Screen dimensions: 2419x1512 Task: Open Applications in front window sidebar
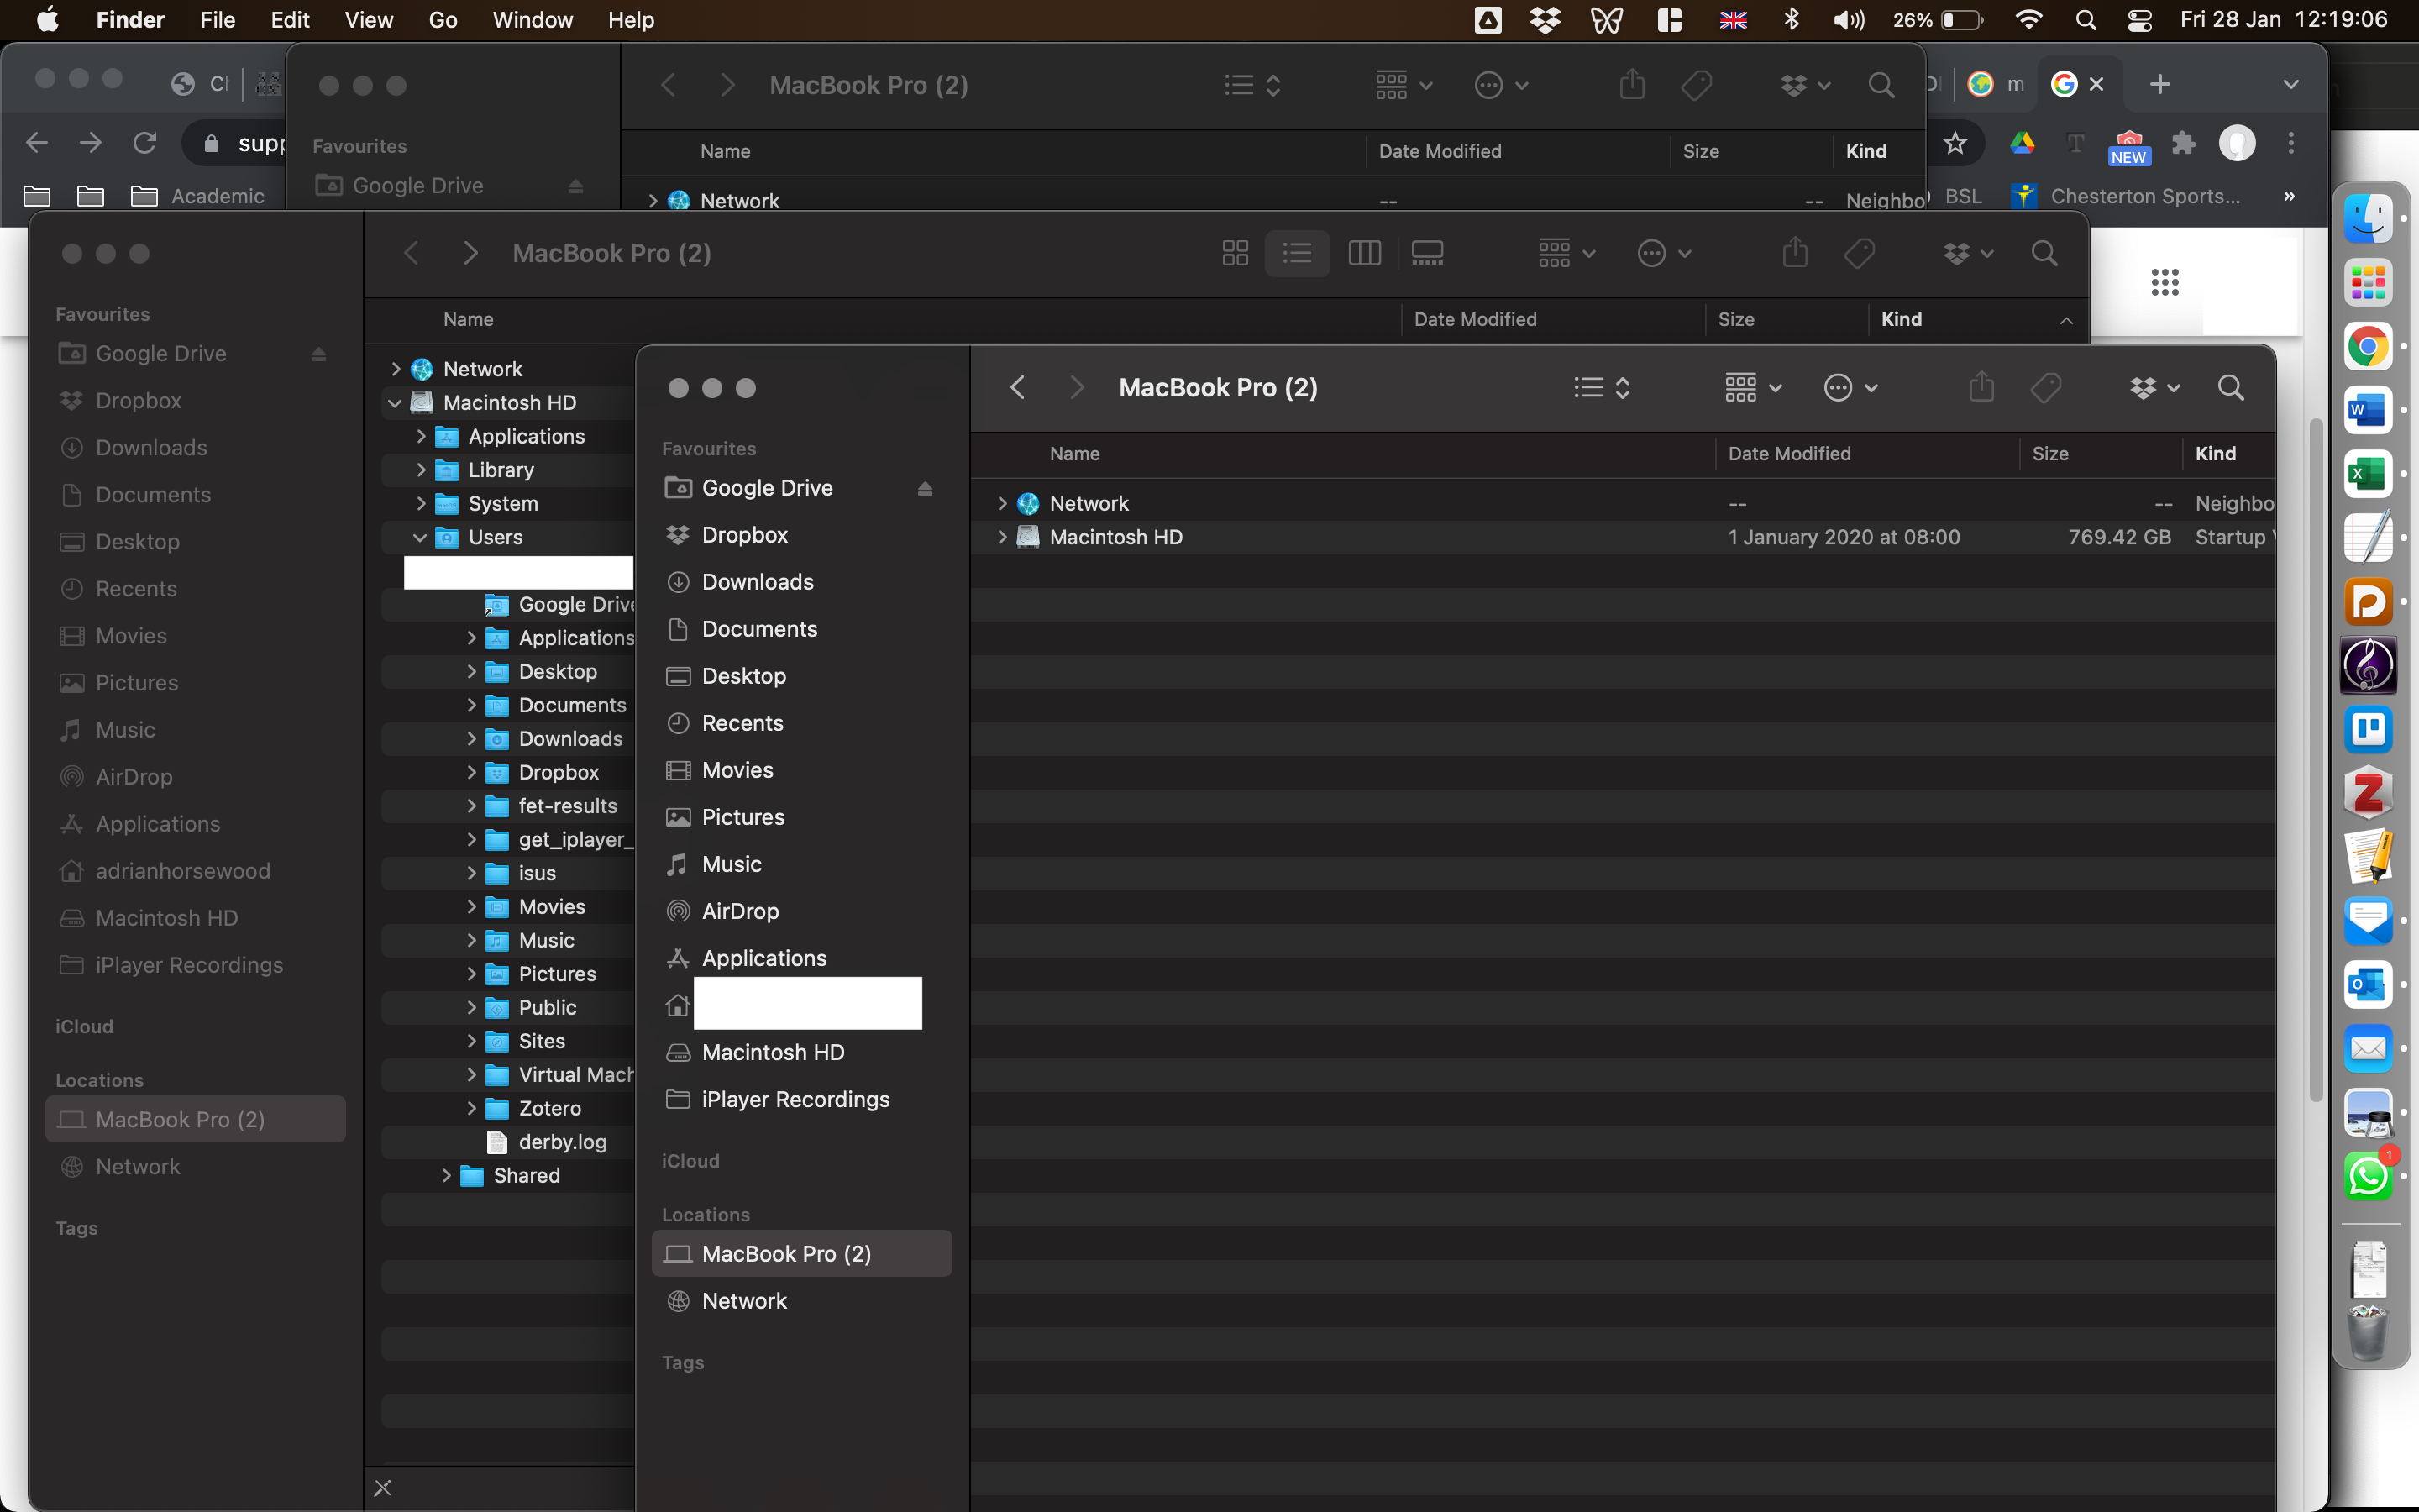[x=763, y=958]
